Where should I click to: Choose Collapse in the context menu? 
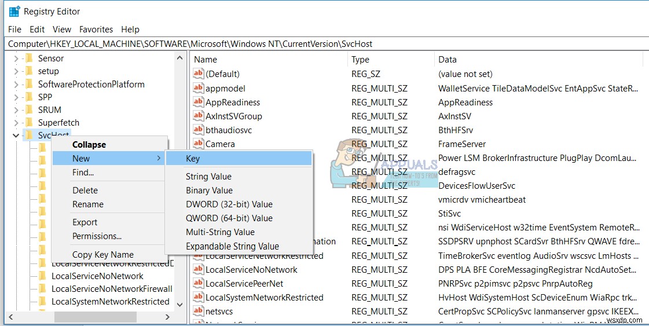108,145
